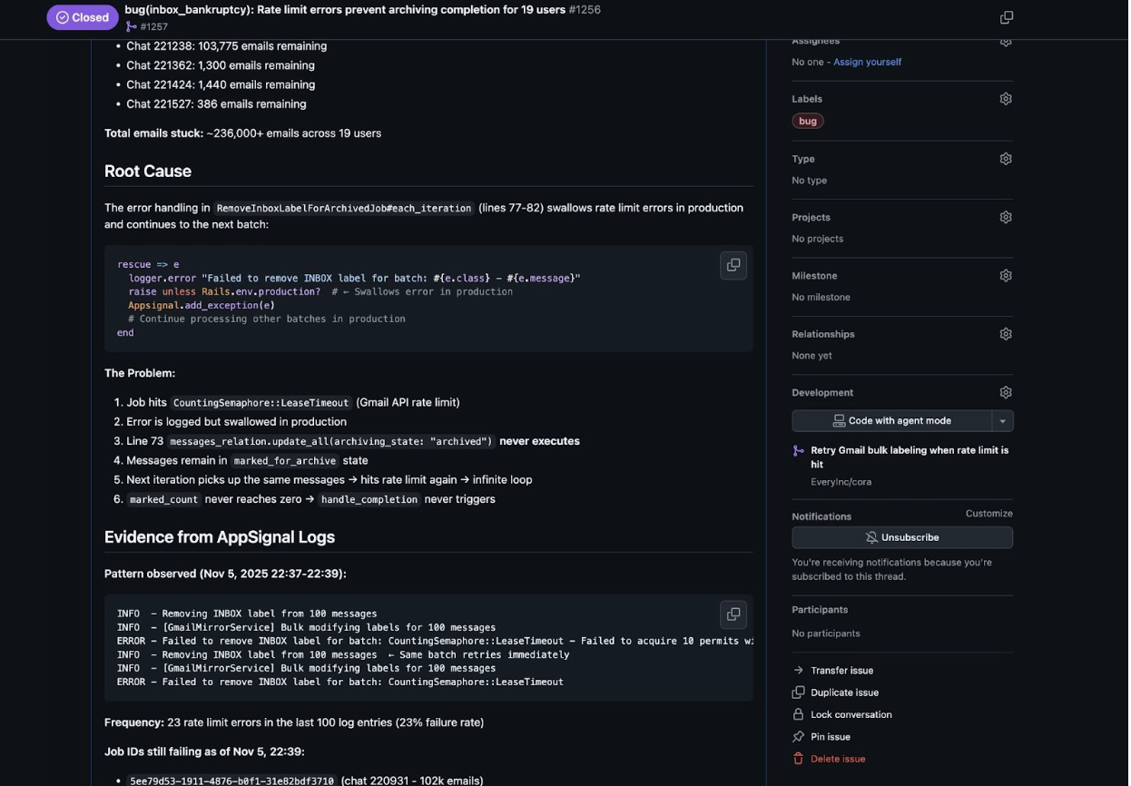Click Assign yourself link

coord(867,62)
